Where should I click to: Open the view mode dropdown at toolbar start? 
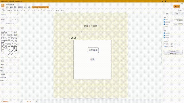[3, 10]
